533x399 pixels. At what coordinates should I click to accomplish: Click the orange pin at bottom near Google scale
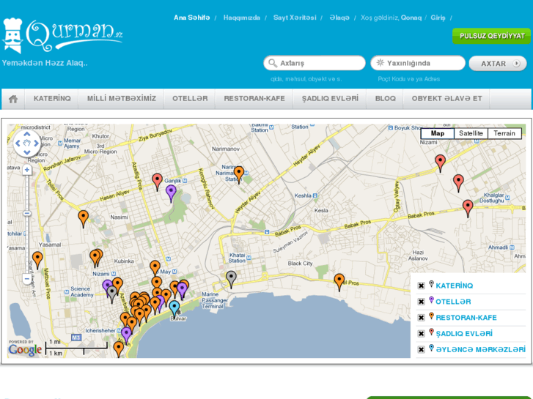(x=118, y=349)
